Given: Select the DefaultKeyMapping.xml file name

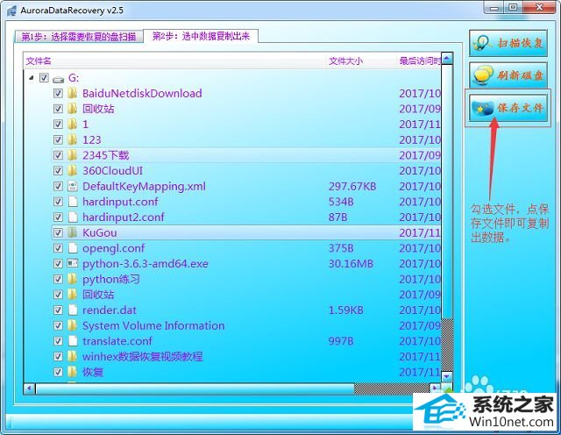Looking at the screenshot, I should coord(144,187).
